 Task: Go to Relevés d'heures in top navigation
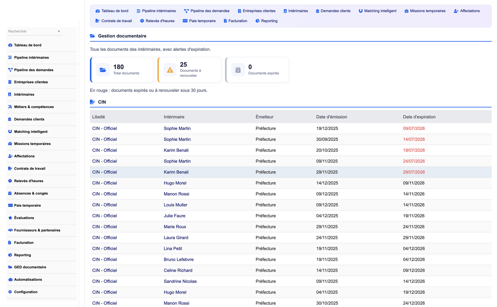pyautogui.click(x=157, y=21)
